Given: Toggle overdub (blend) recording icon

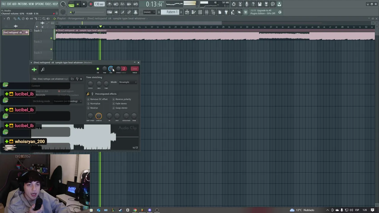Looking at the screenshot, I should point(129,4).
